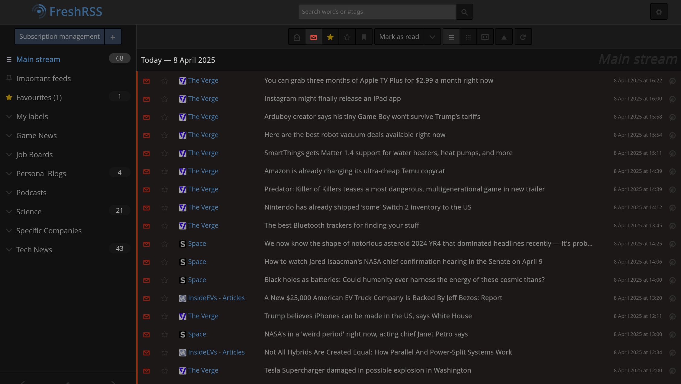Click envelope icon on EV Truck Company article
The height and width of the screenshot is (384, 681).
[147, 298]
